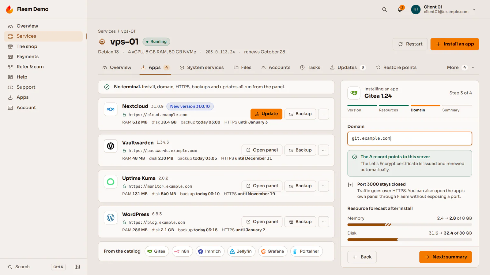Screen dimensions: 490x275
Task: Open Refer & earn sidebar item
Action: [43, 67]
